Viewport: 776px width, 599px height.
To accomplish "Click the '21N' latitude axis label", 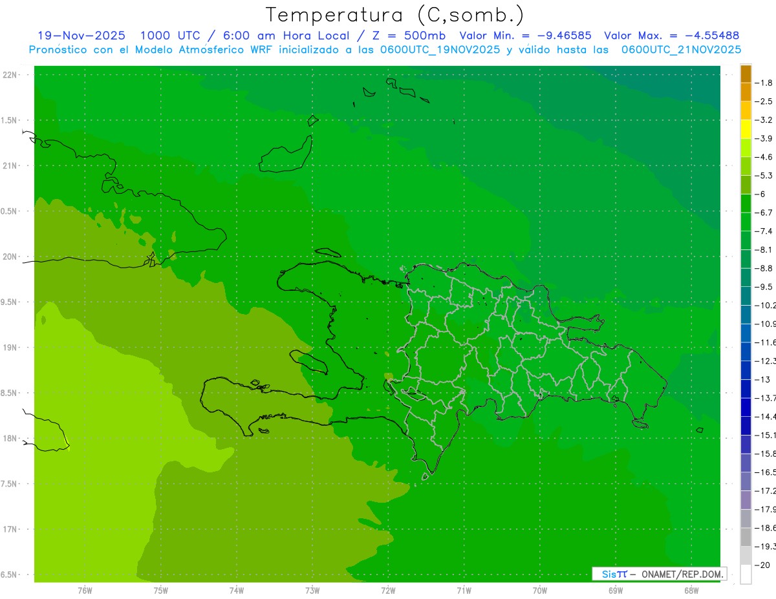I will pos(10,165).
